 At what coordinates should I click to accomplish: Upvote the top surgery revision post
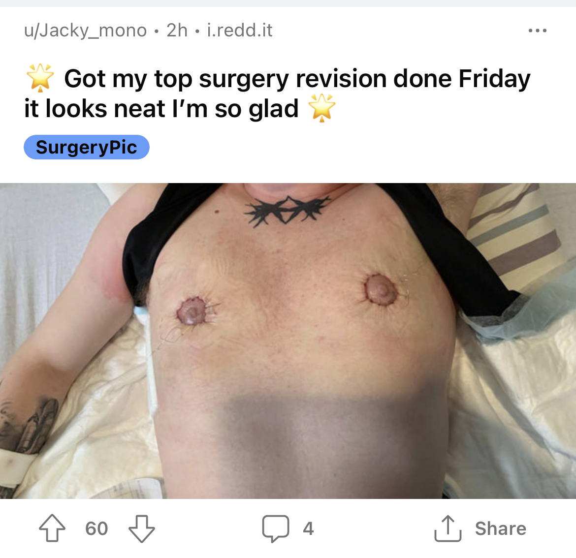(x=52, y=528)
